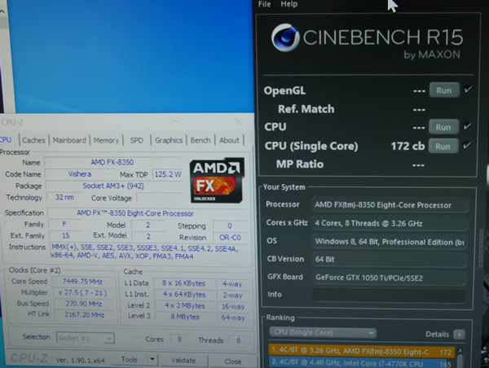Image resolution: width=489 pixels, height=368 pixels.
Task: Click the 172 cb single core score
Action: (x=407, y=146)
